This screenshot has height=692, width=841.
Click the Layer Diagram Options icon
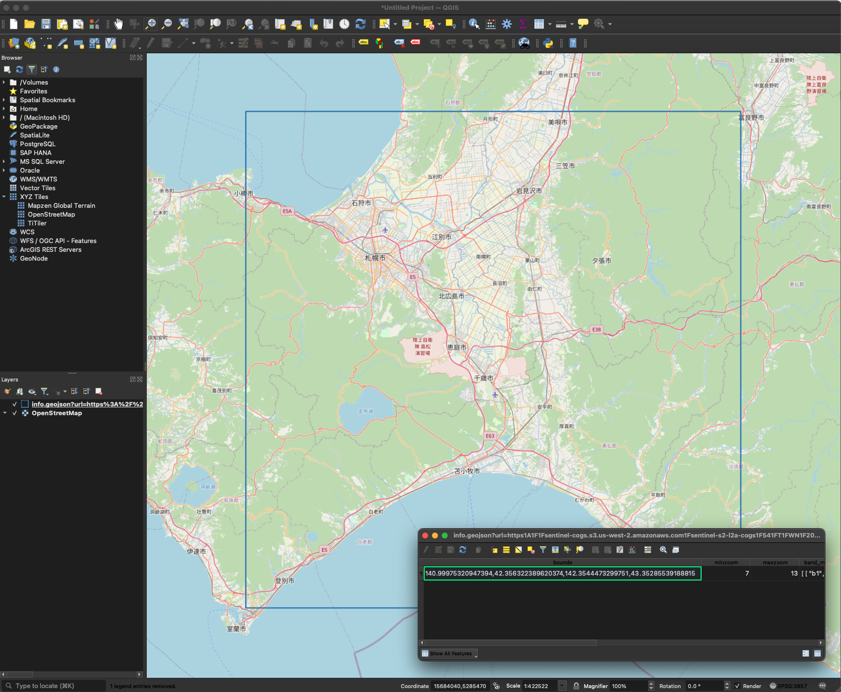pos(380,44)
